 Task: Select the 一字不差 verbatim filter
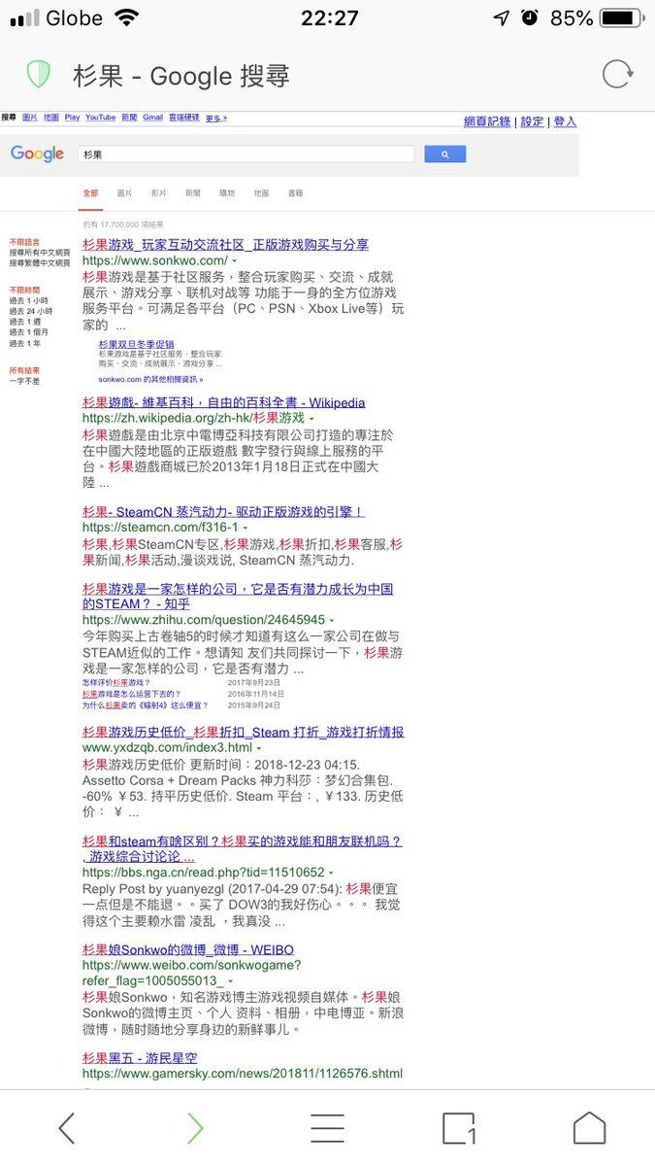pos(24,381)
